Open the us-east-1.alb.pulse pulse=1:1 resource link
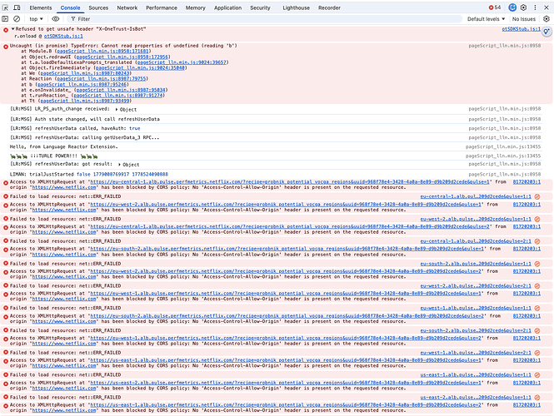554x416 pixels. tap(476, 375)
